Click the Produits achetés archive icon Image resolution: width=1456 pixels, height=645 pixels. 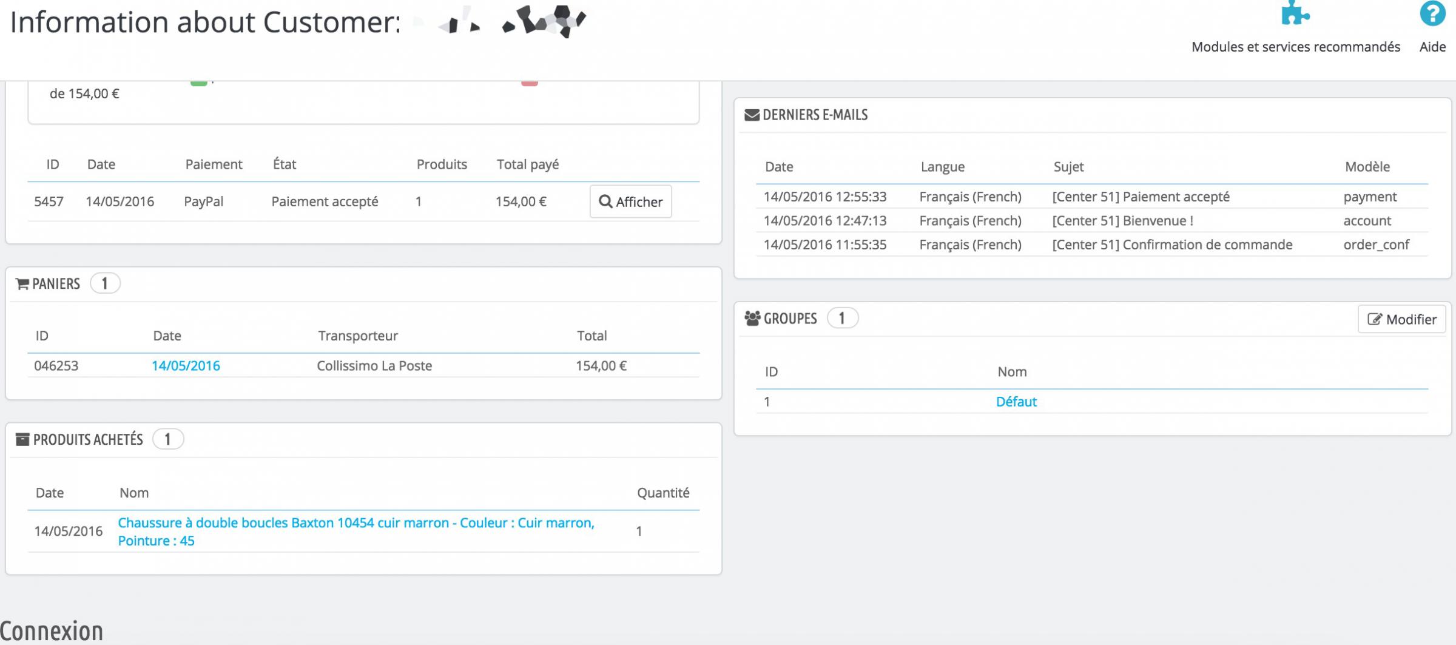coord(22,440)
